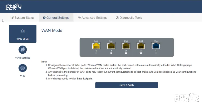Screen dimensions: 202x105
Task: Click the Cudy logo in header
Action: tap(13, 7)
